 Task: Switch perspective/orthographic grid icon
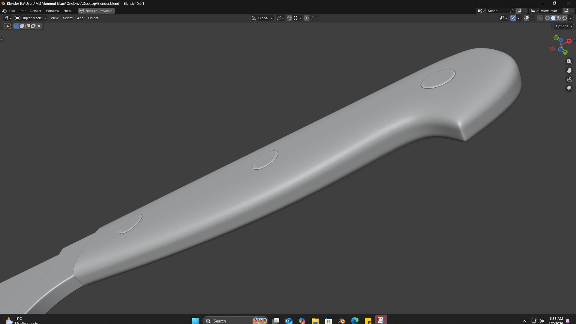pyautogui.click(x=569, y=88)
